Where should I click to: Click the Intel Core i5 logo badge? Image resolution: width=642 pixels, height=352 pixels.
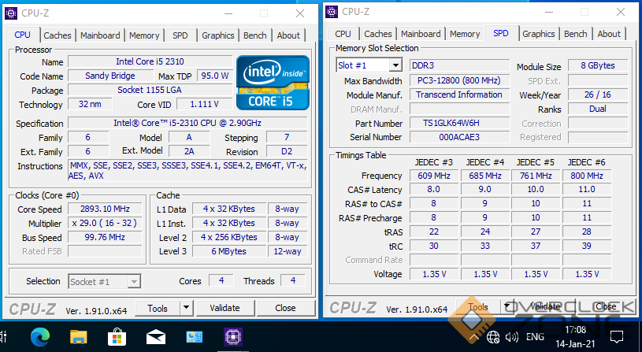(273, 83)
